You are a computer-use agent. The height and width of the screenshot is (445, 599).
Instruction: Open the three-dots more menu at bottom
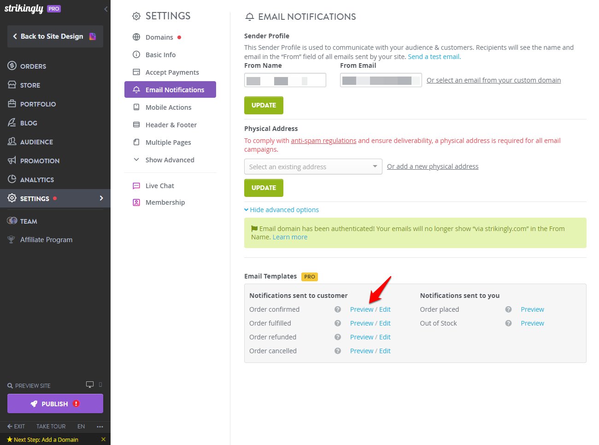point(100,427)
